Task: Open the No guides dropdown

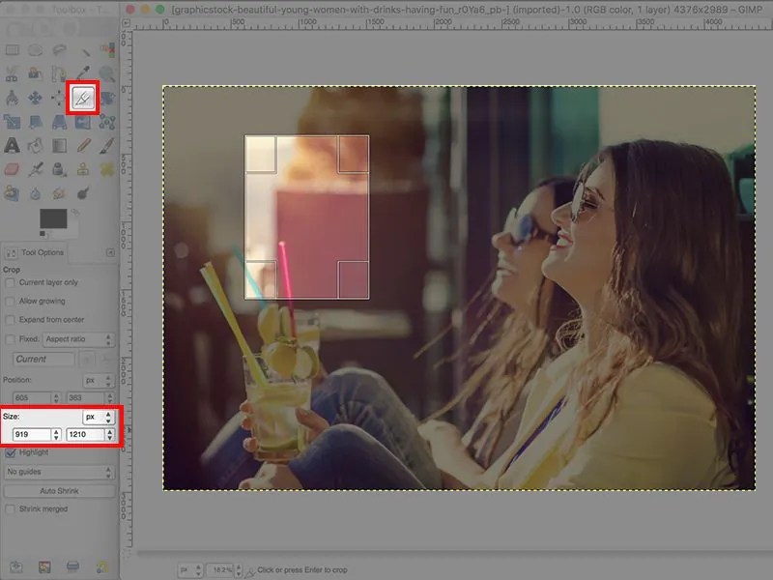Action: click(56, 472)
